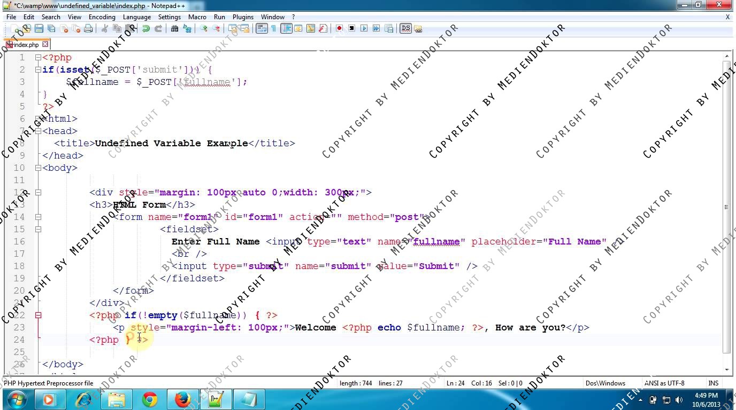Toggle Show all characters pilcrow button

273,29
